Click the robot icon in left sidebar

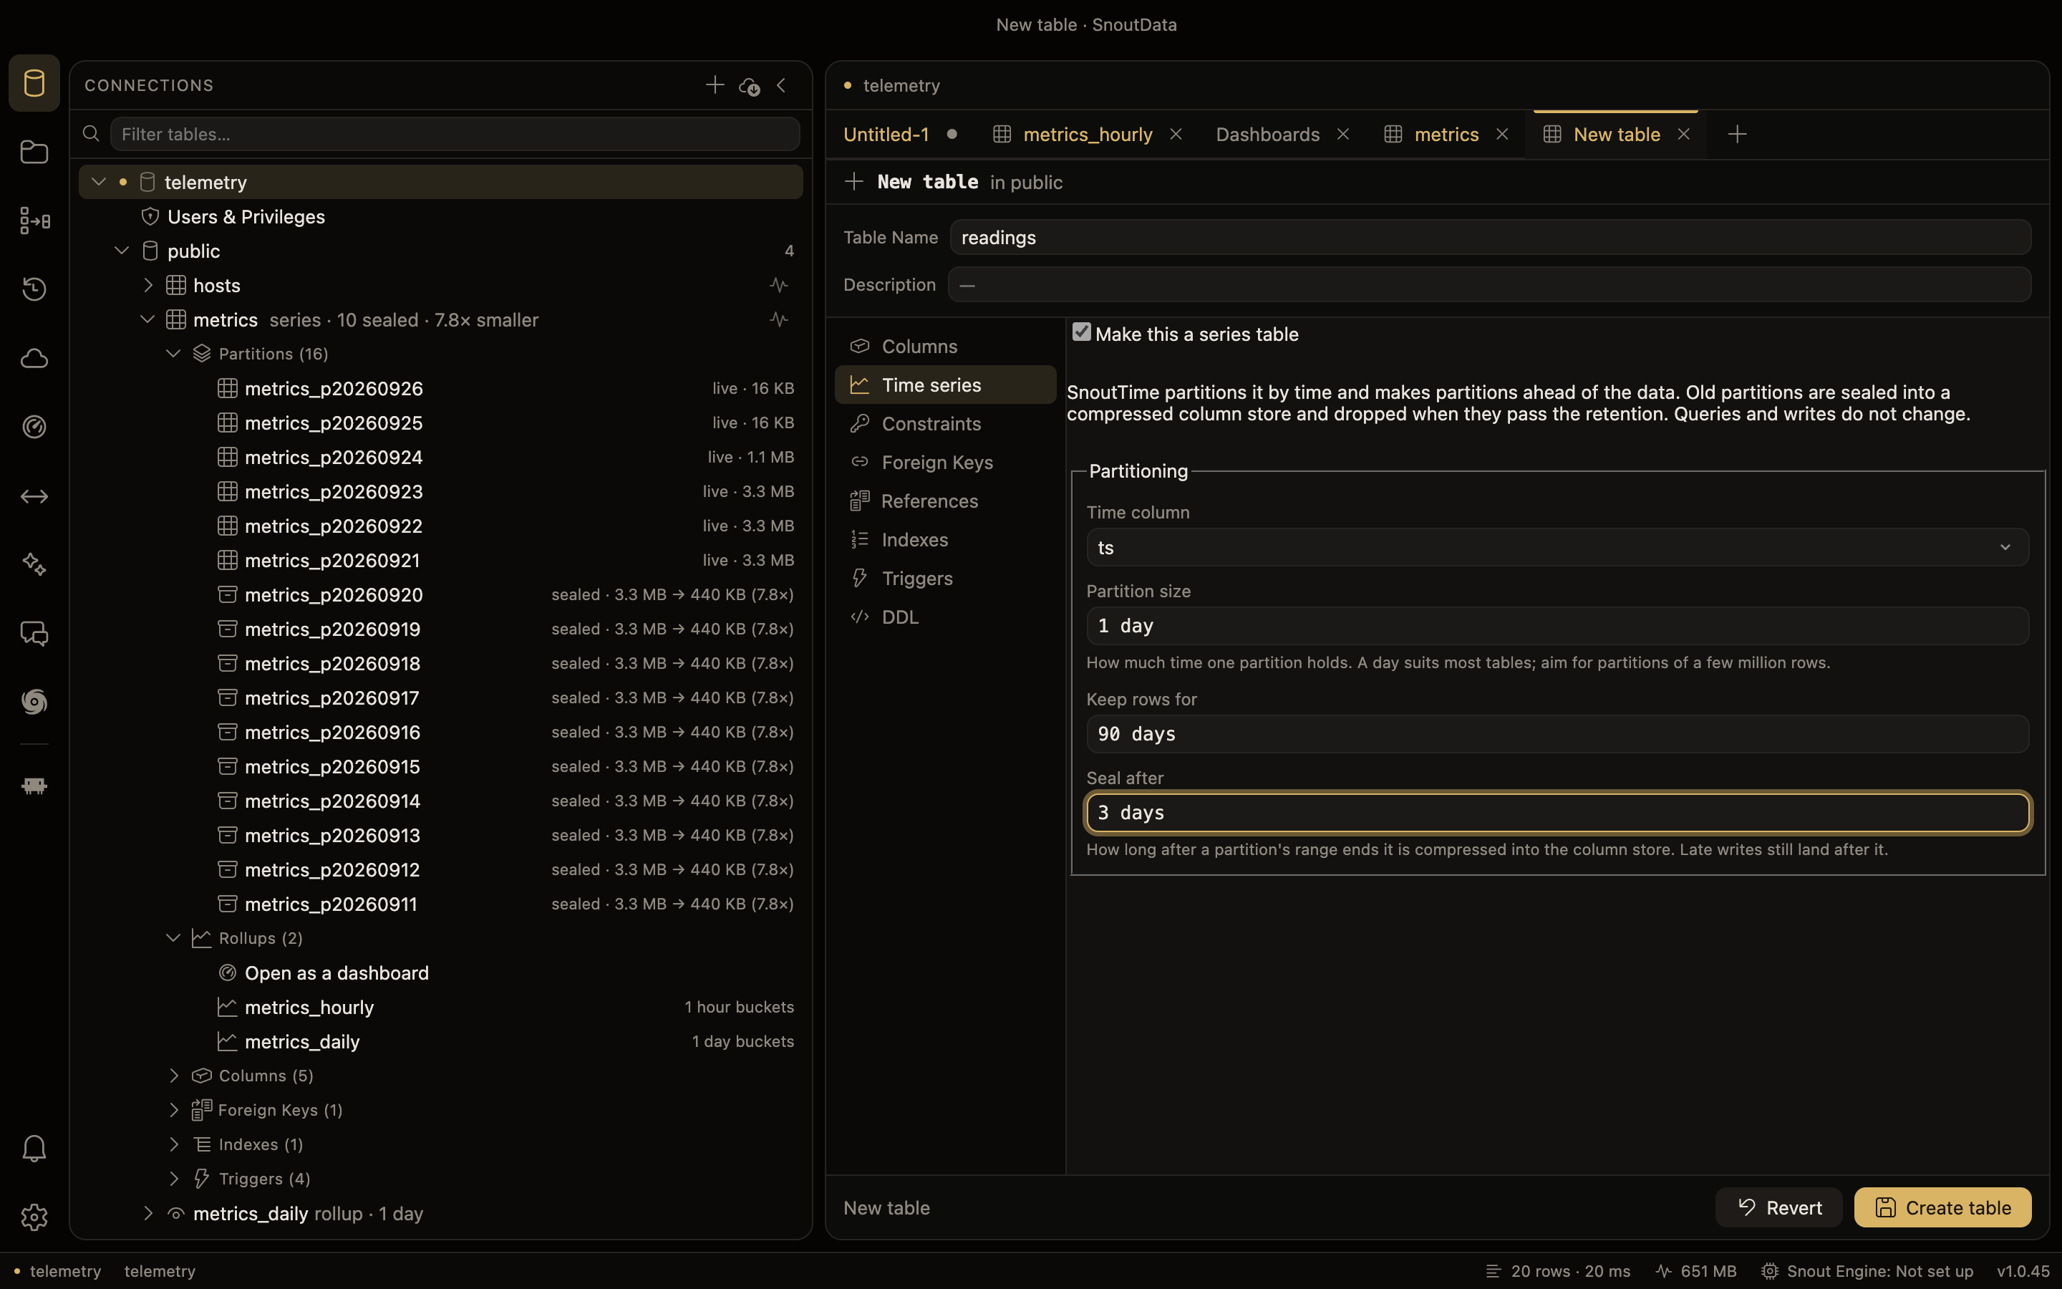point(34,786)
